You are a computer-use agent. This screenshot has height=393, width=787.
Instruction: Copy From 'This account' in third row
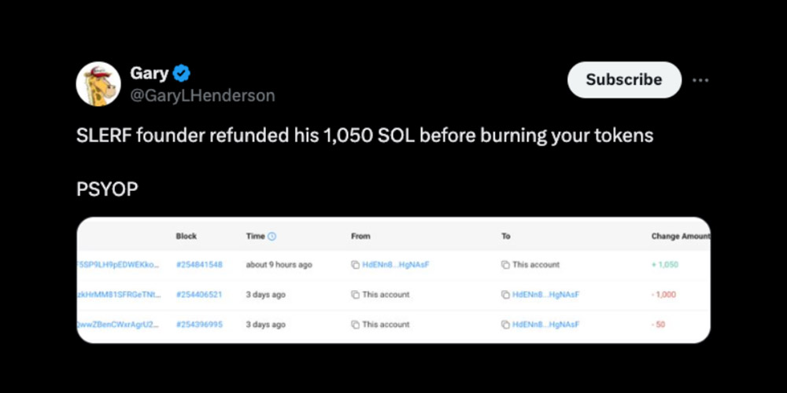click(355, 325)
